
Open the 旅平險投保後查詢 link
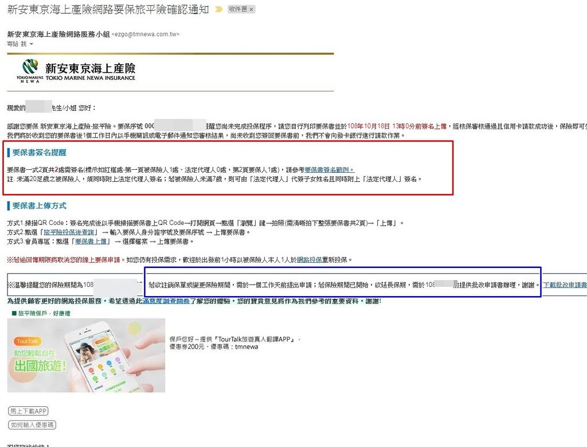click(69, 232)
